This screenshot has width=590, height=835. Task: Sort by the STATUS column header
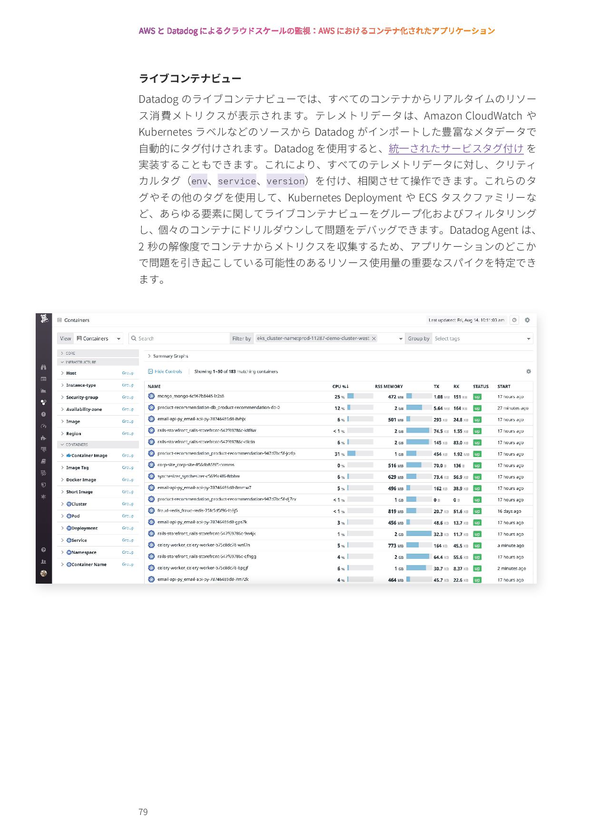481,387
